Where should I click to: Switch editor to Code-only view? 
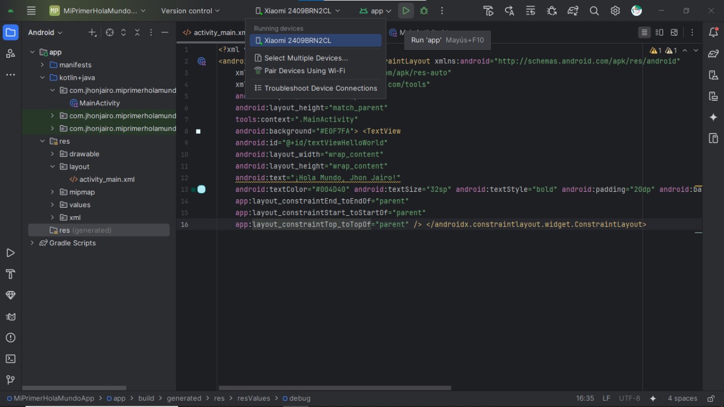(644, 32)
